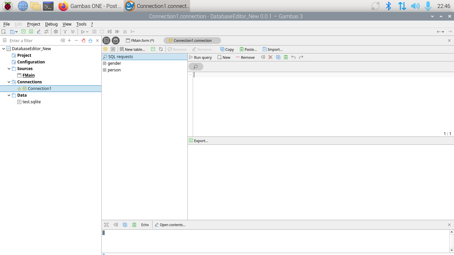
Task: Click the New table... button
Action: tap(133, 49)
